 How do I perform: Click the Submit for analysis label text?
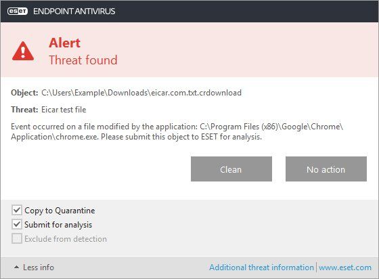point(58,225)
